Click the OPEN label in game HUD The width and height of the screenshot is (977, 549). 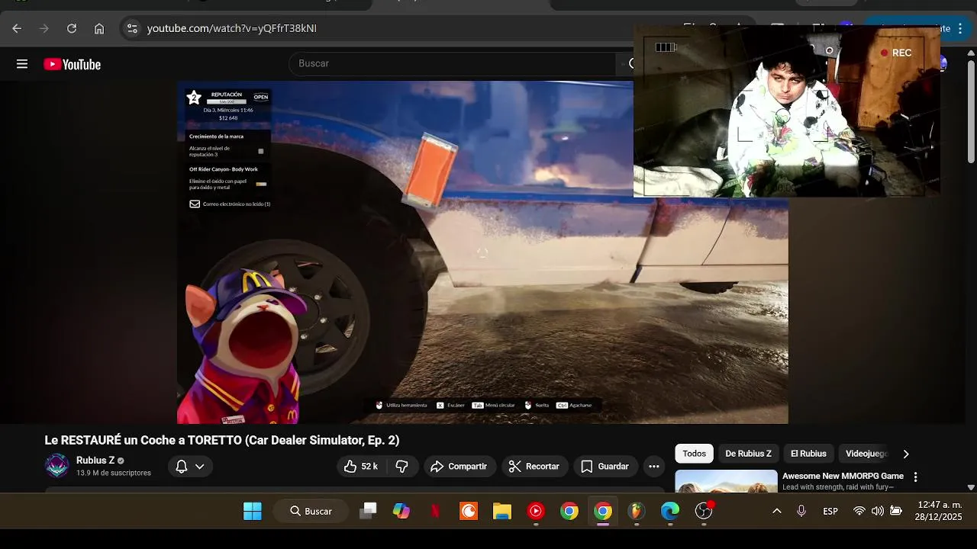261,97
